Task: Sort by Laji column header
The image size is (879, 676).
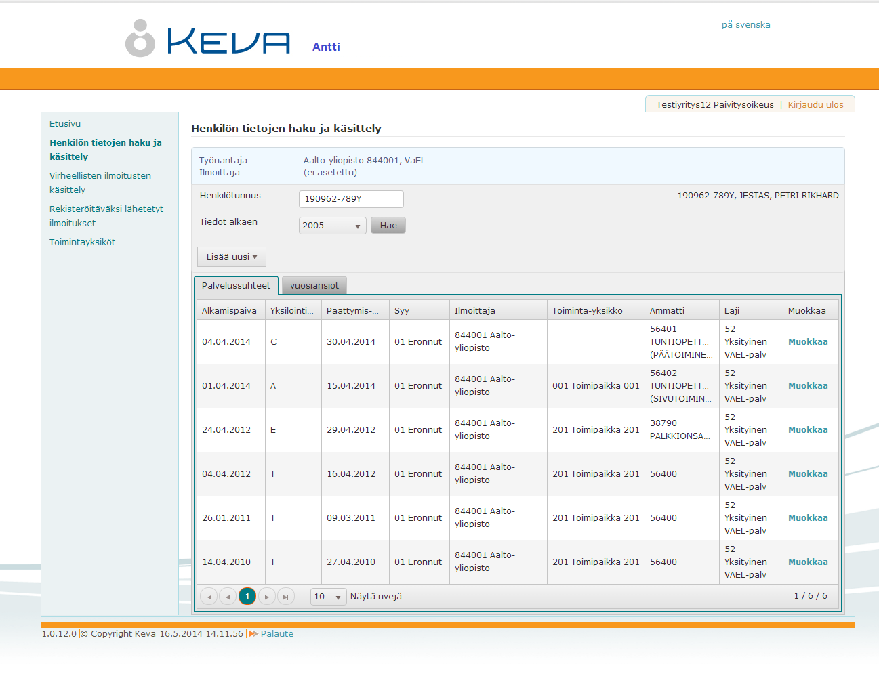Action: click(x=751, y=311)
